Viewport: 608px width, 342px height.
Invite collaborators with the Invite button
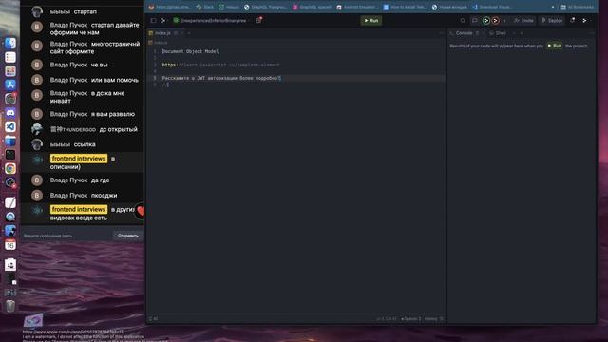[x=523, y=21]
